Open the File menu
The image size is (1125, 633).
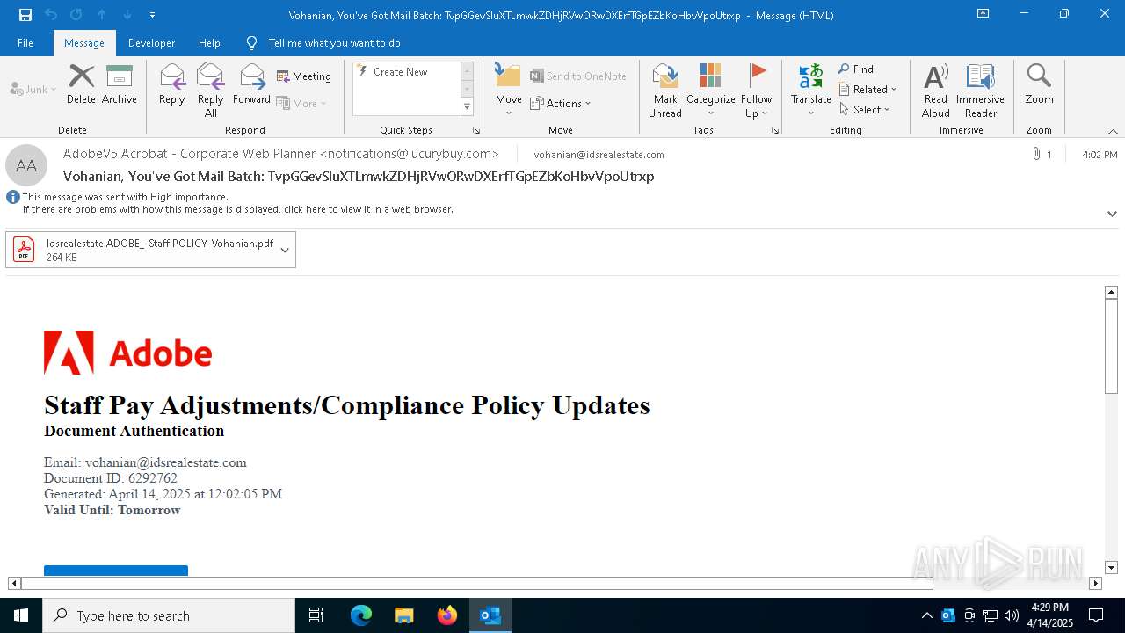click(x=25, y=43)
